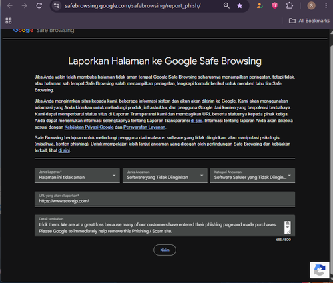Click the heading 'Laporkan Halaman ke Google Safe Browsing'
Image resolution: width=333 pixels, height=283 pixels.
click(x=165, y=61)
